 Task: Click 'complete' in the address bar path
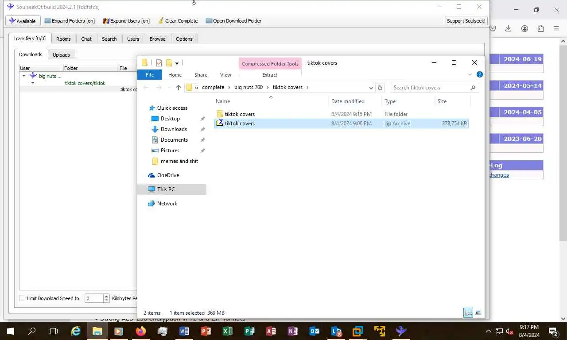pyautogui.click(x=213, y=87)
